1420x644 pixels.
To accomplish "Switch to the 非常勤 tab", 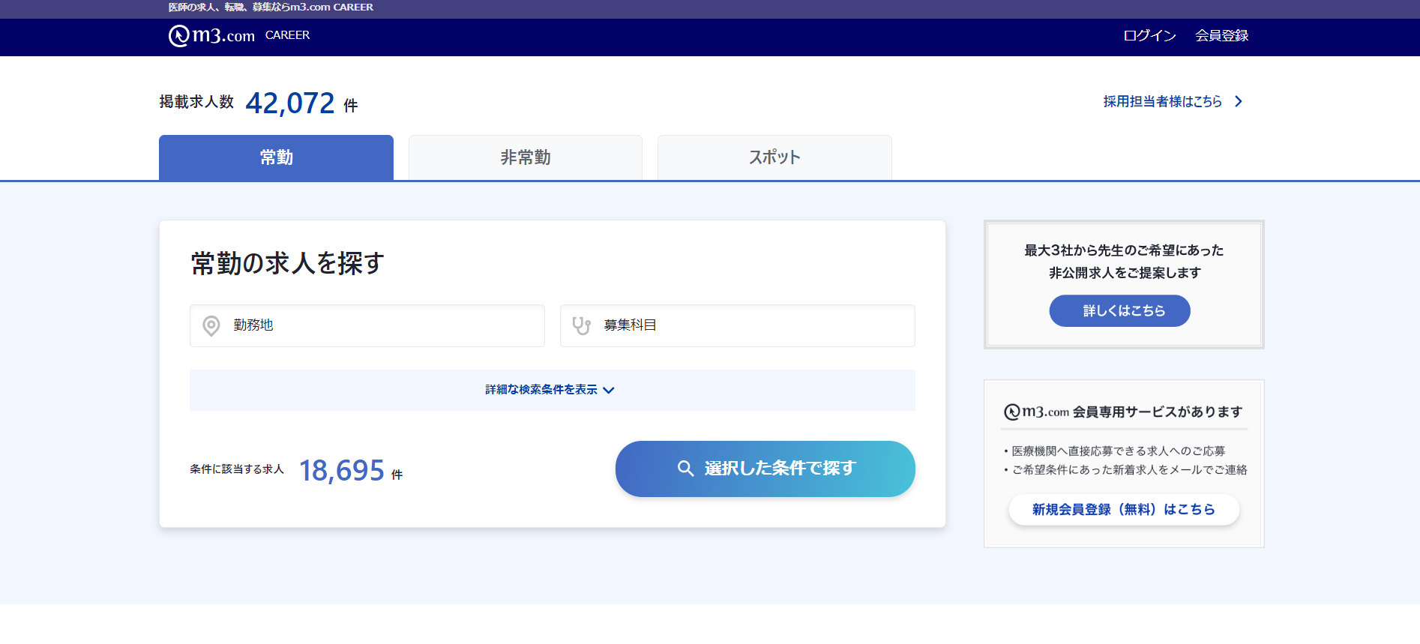I will coord(525,157).
